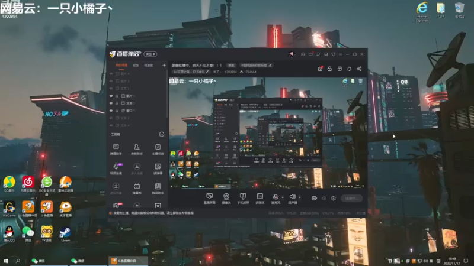
Task: Switch to 斗鱼直播伴侣 taskbar button
Action: tap(128, 261)
